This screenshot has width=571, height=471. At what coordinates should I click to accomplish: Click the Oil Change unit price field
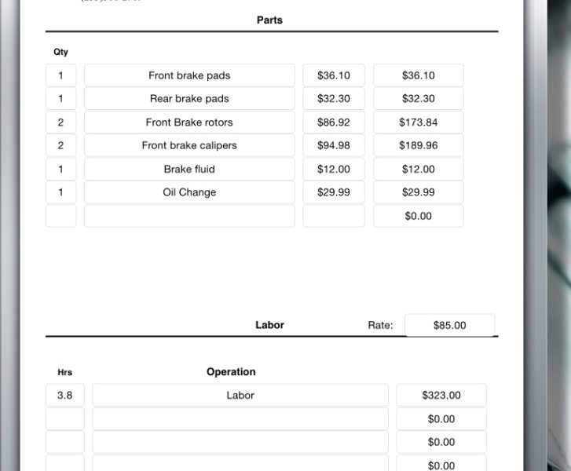tap(334, 192)
